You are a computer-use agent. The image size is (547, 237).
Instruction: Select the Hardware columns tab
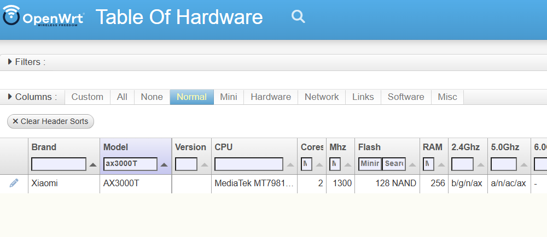tap(271, 97)
